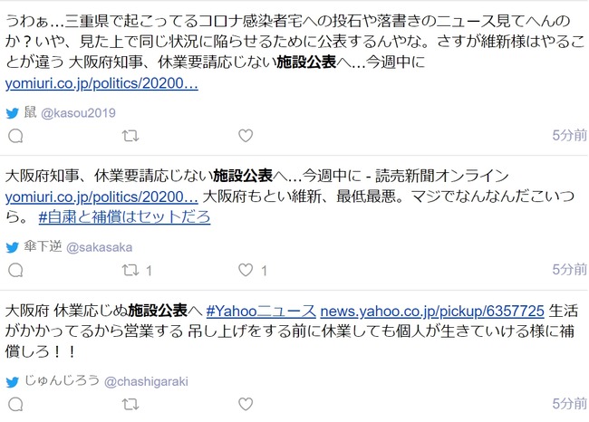The image size is (589, 422).
Task: Open the @sakasaka profile handle
Action: (x=99, y=247)
